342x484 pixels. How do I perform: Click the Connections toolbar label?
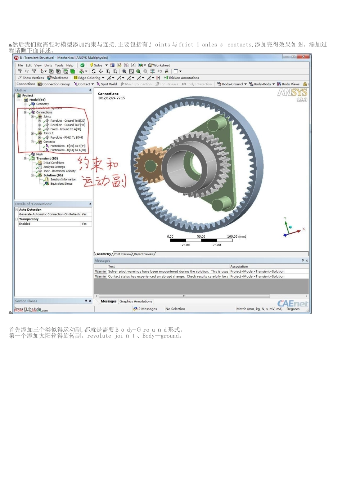tap(26, 84)
